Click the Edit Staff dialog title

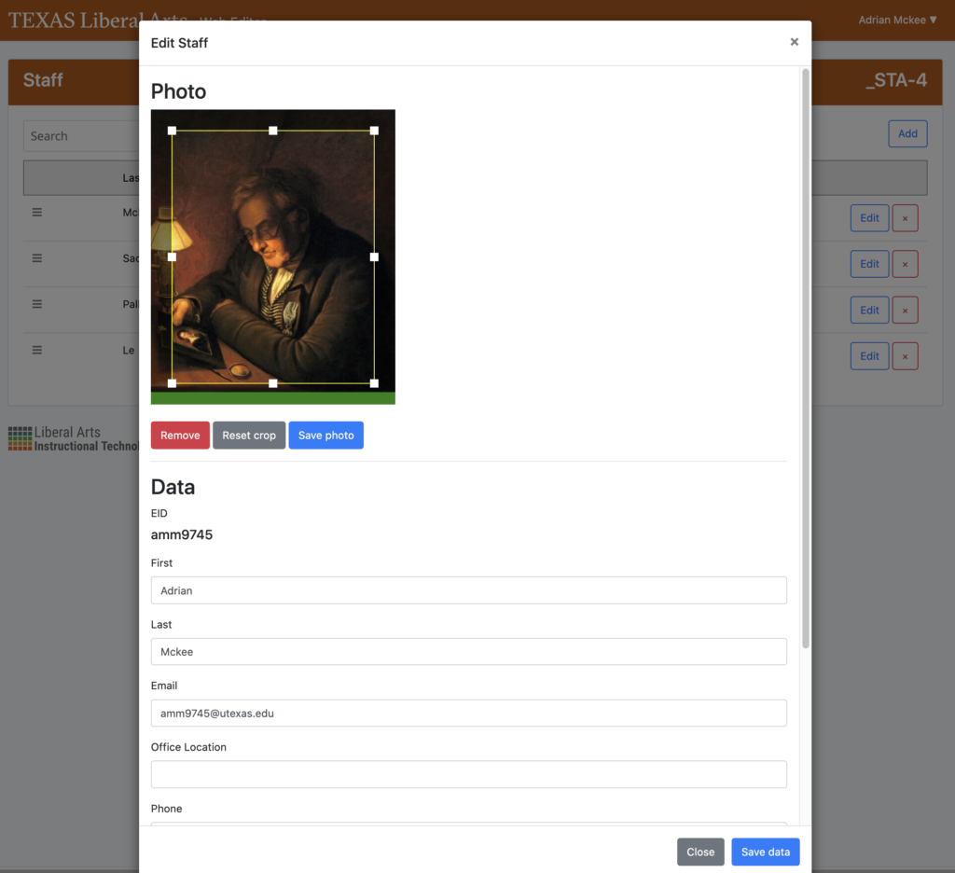pos(179,43)
